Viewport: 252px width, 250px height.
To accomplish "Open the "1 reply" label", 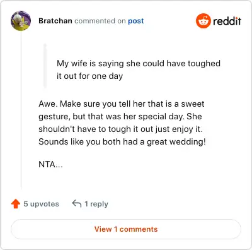I will pyautogui.click(x=96, y=204).
